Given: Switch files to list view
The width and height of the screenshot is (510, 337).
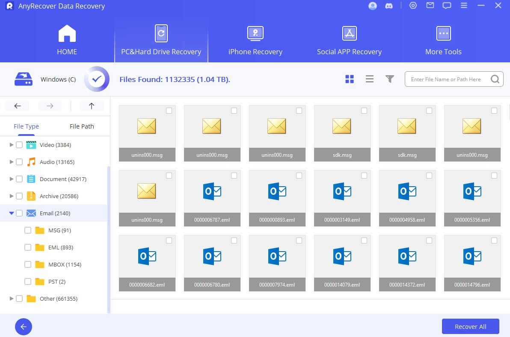Looking at the screenshot, I should [370, 79].
